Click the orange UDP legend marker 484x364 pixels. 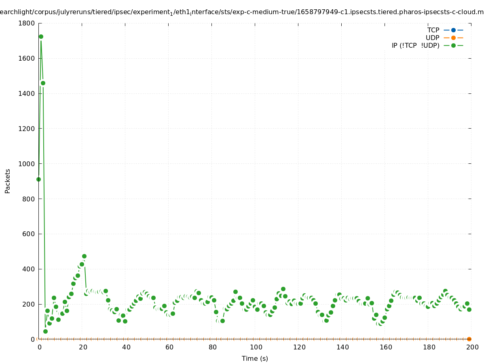(453, 38)
